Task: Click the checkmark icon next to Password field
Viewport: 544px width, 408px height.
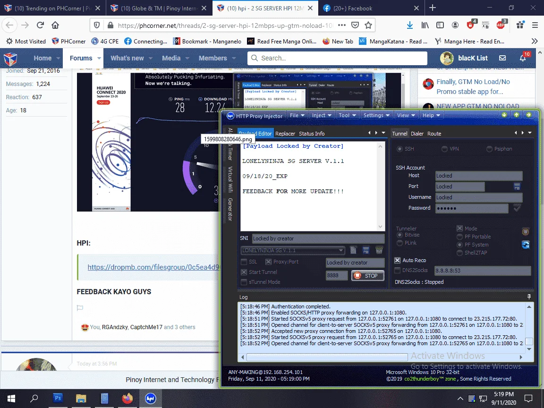Action: point(517,208)
